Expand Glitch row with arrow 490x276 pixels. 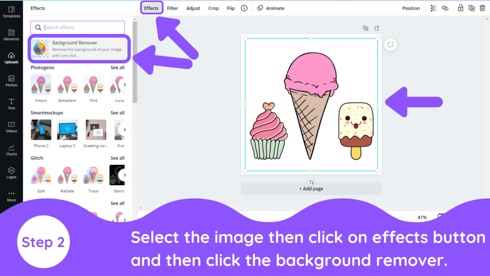(125, 175)
